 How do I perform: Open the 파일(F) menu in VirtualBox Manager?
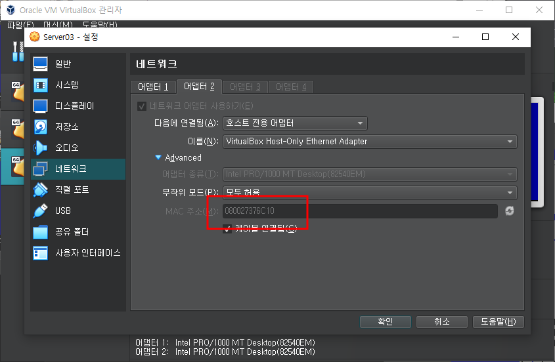click(x=20, y=25)
